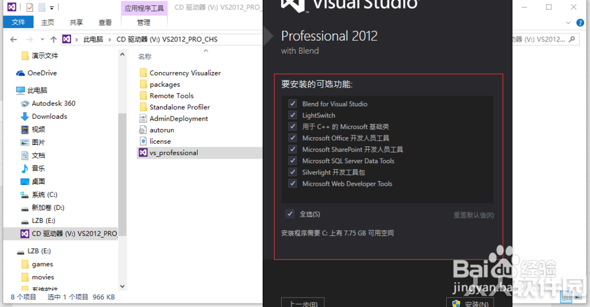This screenshot has width=590, height=307.
Task: Select the vs_professional installer icon
Action: (x=143, y=153)
